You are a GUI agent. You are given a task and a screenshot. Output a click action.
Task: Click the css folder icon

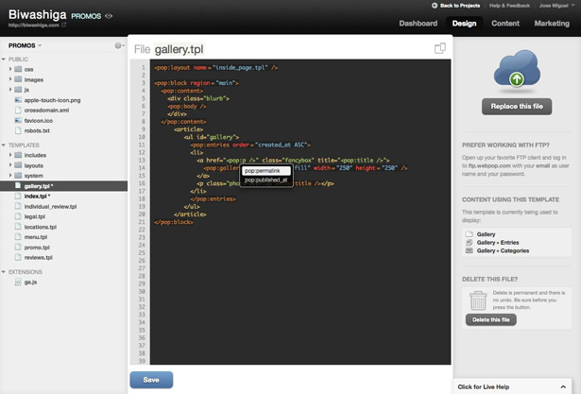click(x=18, y=69)
